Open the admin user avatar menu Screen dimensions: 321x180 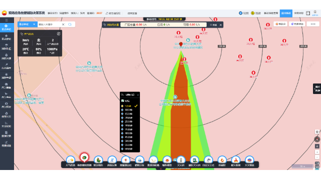(315, 13)
